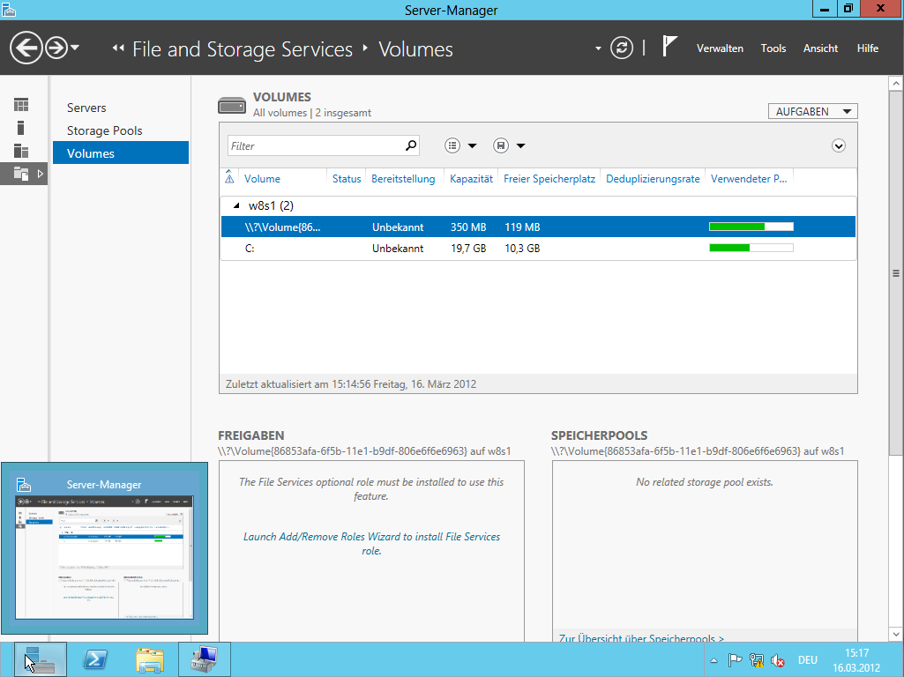Click the speaker icon in the system tray
The width and height of the screenshot is (904, 677).
tap(778, 660)
